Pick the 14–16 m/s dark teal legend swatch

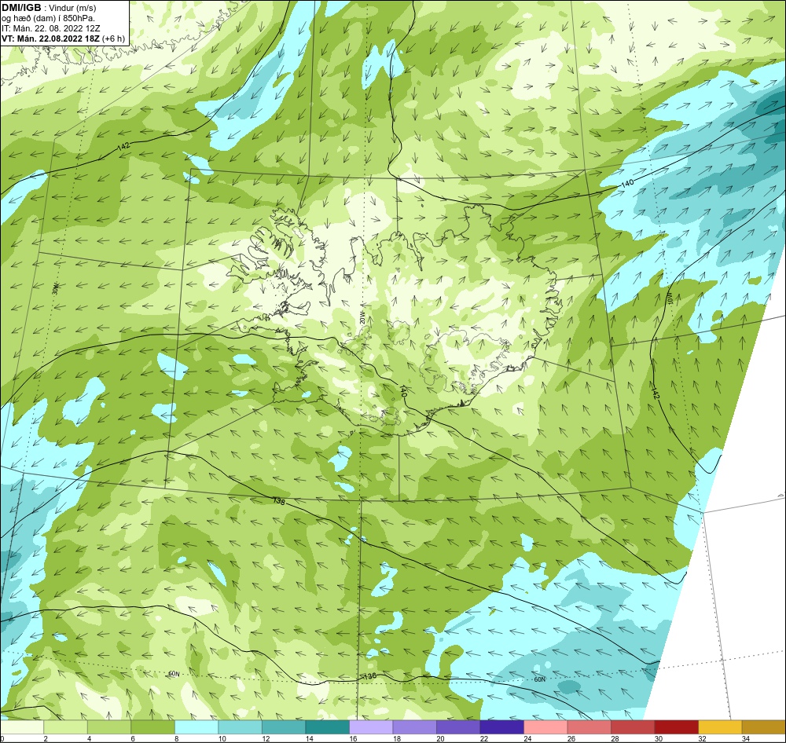[327, 727]
